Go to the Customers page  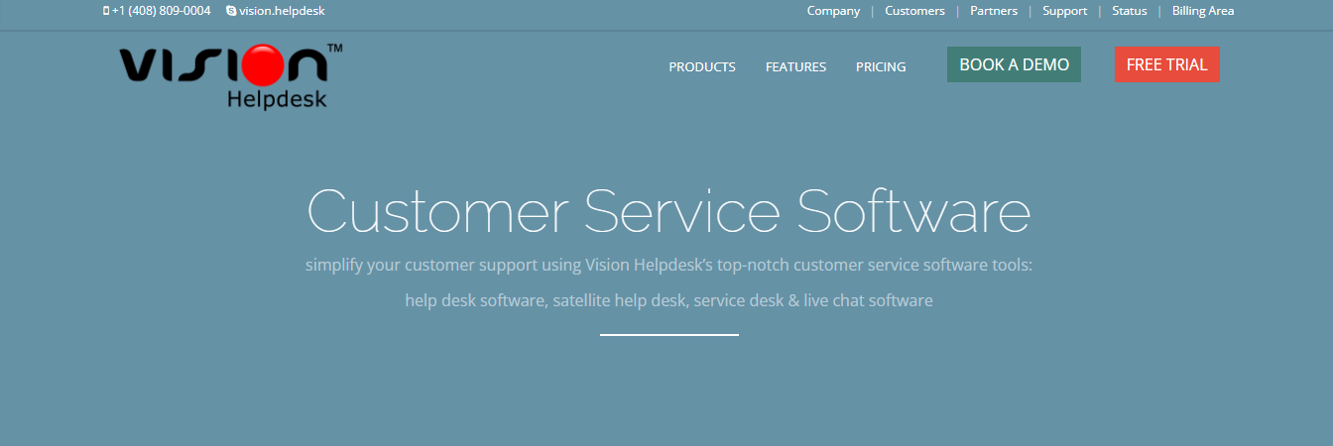click(914, 11)
